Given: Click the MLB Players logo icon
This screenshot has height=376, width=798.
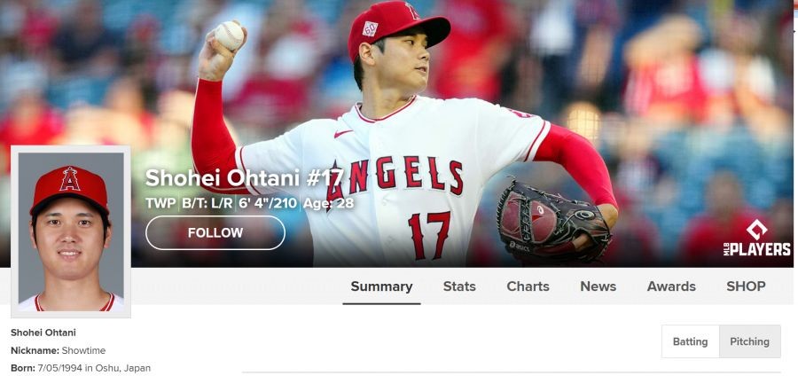Looking at the screenshot, I should [757, 239].
